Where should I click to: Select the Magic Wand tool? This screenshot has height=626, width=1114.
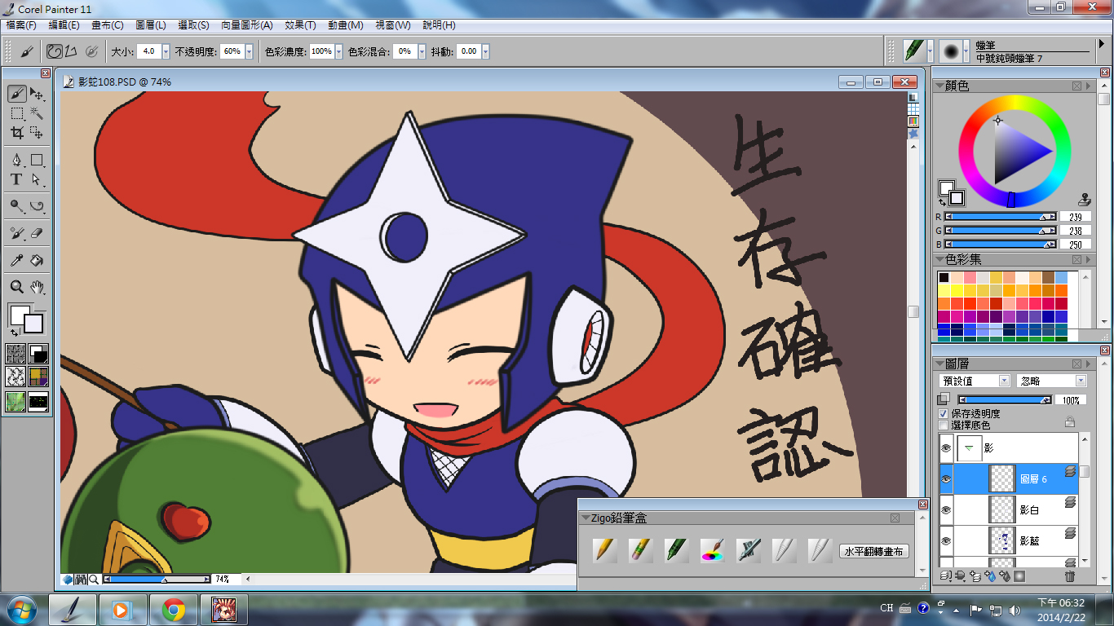[x=37, y=113]
